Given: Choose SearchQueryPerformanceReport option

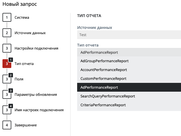Looking at the screenshot, I should [129, 96].
